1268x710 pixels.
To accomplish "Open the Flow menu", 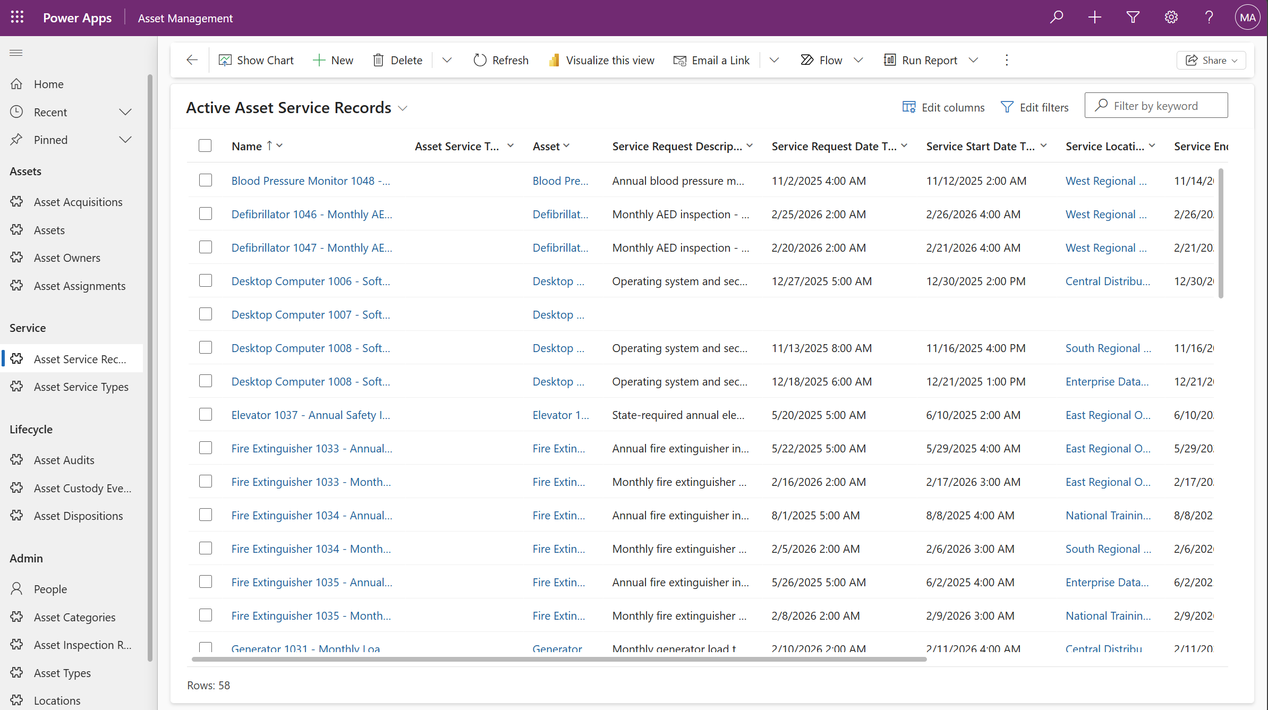I will pos(832,60).
